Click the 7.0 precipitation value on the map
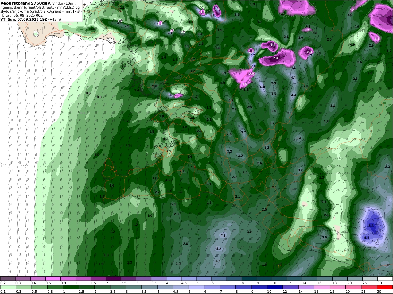Image resolution: width=393 pixels, height=294 pixels. [x=253, y=66]
